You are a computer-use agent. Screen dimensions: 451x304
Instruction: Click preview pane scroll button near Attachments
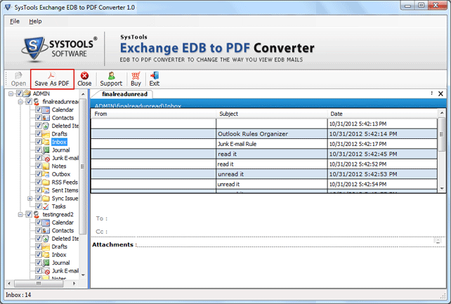(438, 241)
